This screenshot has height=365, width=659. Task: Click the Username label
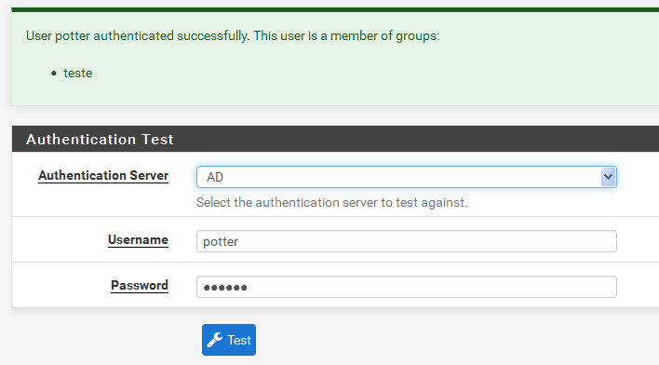(x=138, y=239)
